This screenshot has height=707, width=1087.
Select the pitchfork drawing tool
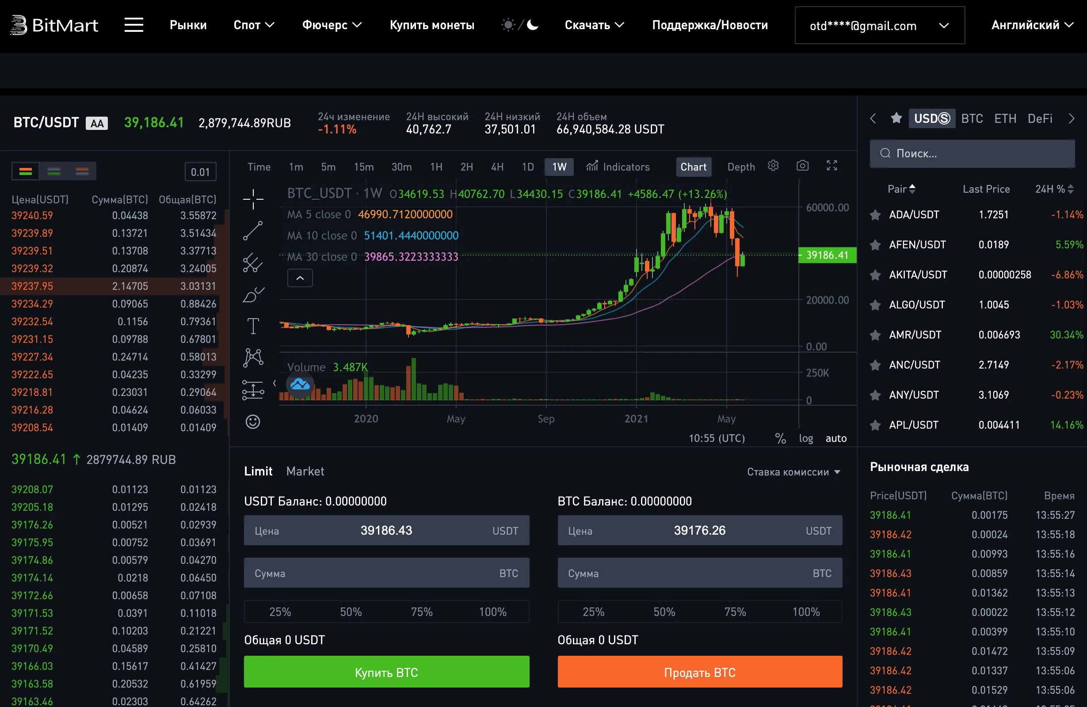coord(253,263)
